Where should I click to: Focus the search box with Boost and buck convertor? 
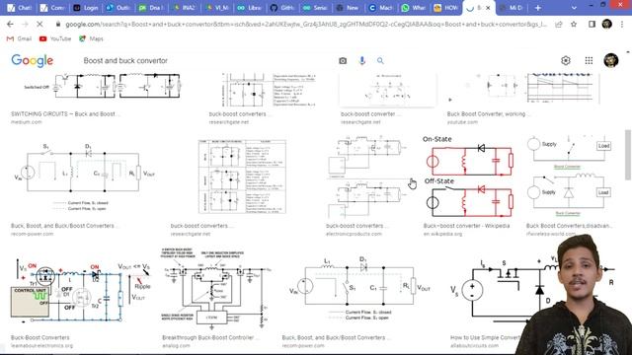(205, 61)
